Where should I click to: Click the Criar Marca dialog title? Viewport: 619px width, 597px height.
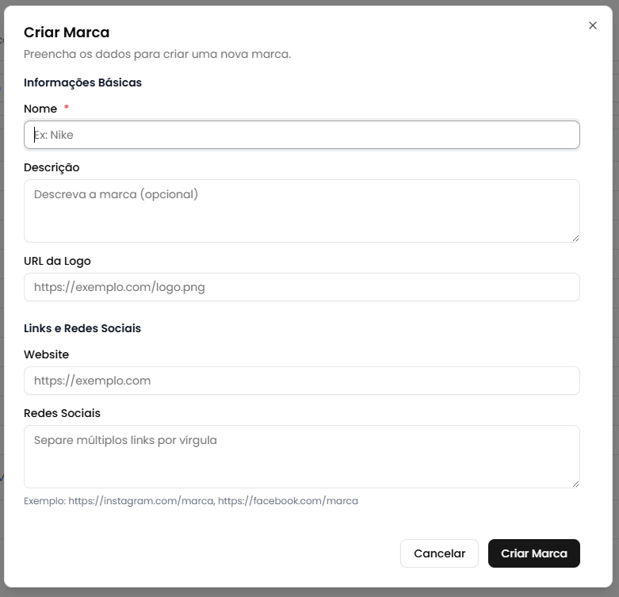tap(67, 33)
